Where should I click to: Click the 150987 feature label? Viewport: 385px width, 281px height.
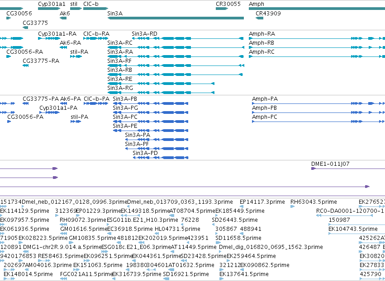(x=339, y=220)
